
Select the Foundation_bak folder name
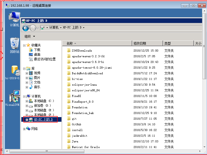pyautogui.click(x=83, y=113)
